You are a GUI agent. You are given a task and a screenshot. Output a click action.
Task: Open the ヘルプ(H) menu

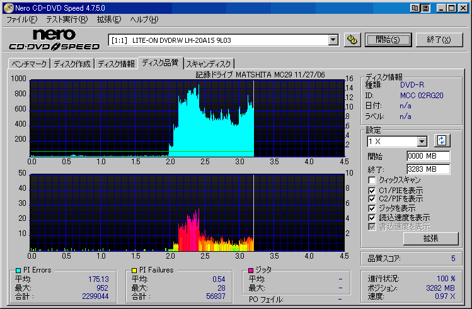144,20
